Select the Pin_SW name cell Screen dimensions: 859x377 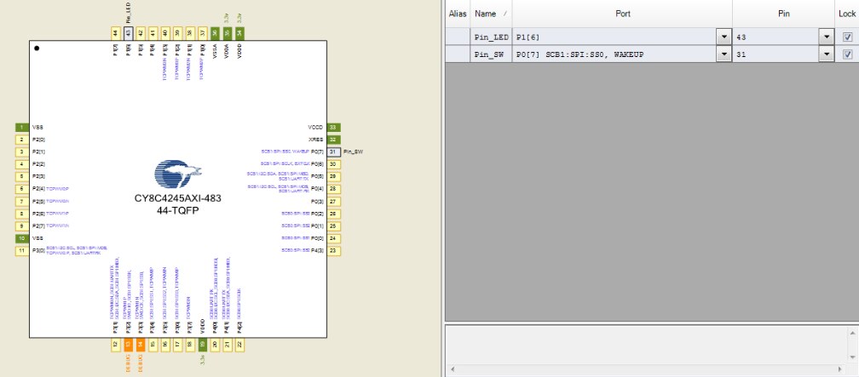(x=492, y=54)
